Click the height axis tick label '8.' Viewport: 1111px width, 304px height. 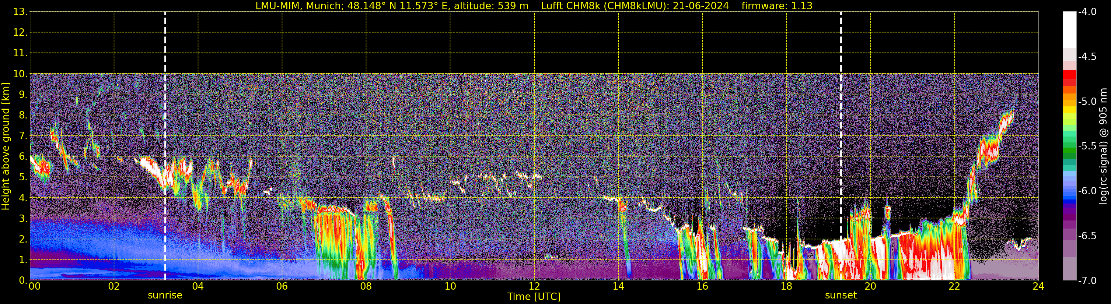22,116
